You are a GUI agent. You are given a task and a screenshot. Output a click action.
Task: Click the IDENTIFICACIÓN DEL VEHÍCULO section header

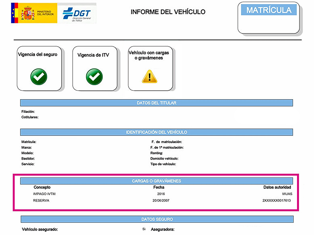pos(156,132)
